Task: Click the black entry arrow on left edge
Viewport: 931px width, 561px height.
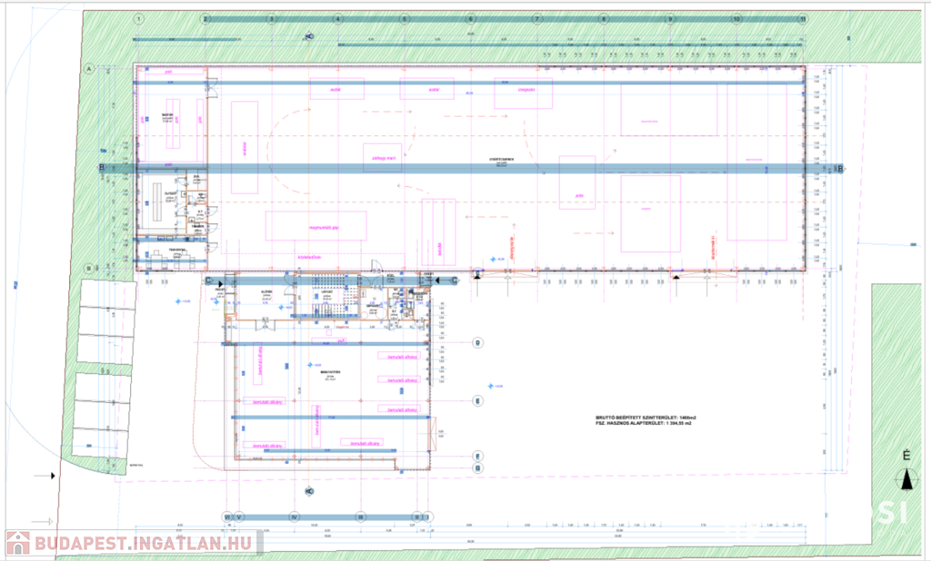Action: (52, 475)
